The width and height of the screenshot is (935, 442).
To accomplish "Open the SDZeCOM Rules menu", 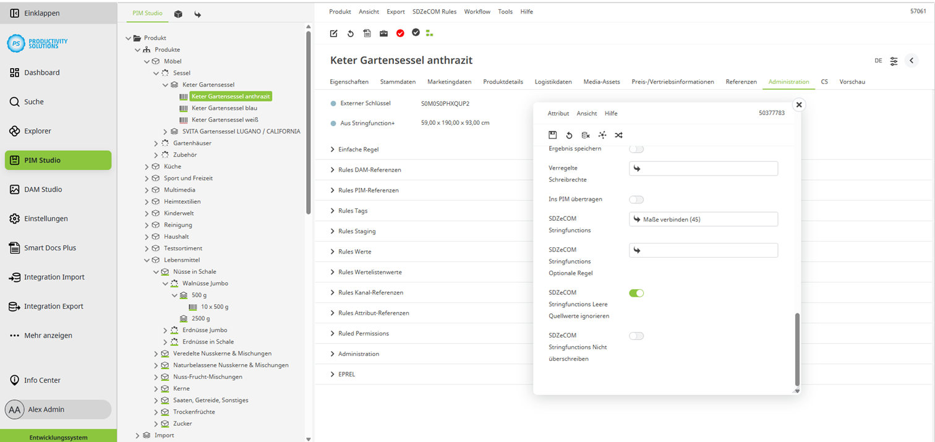I will point(435,11).
